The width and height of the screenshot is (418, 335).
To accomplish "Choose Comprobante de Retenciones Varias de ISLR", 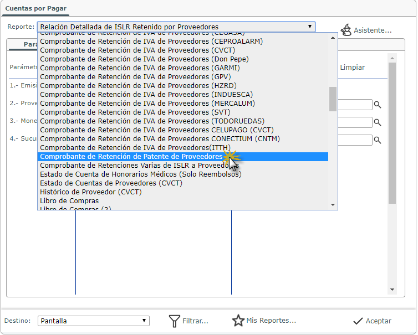I will 183,166.
